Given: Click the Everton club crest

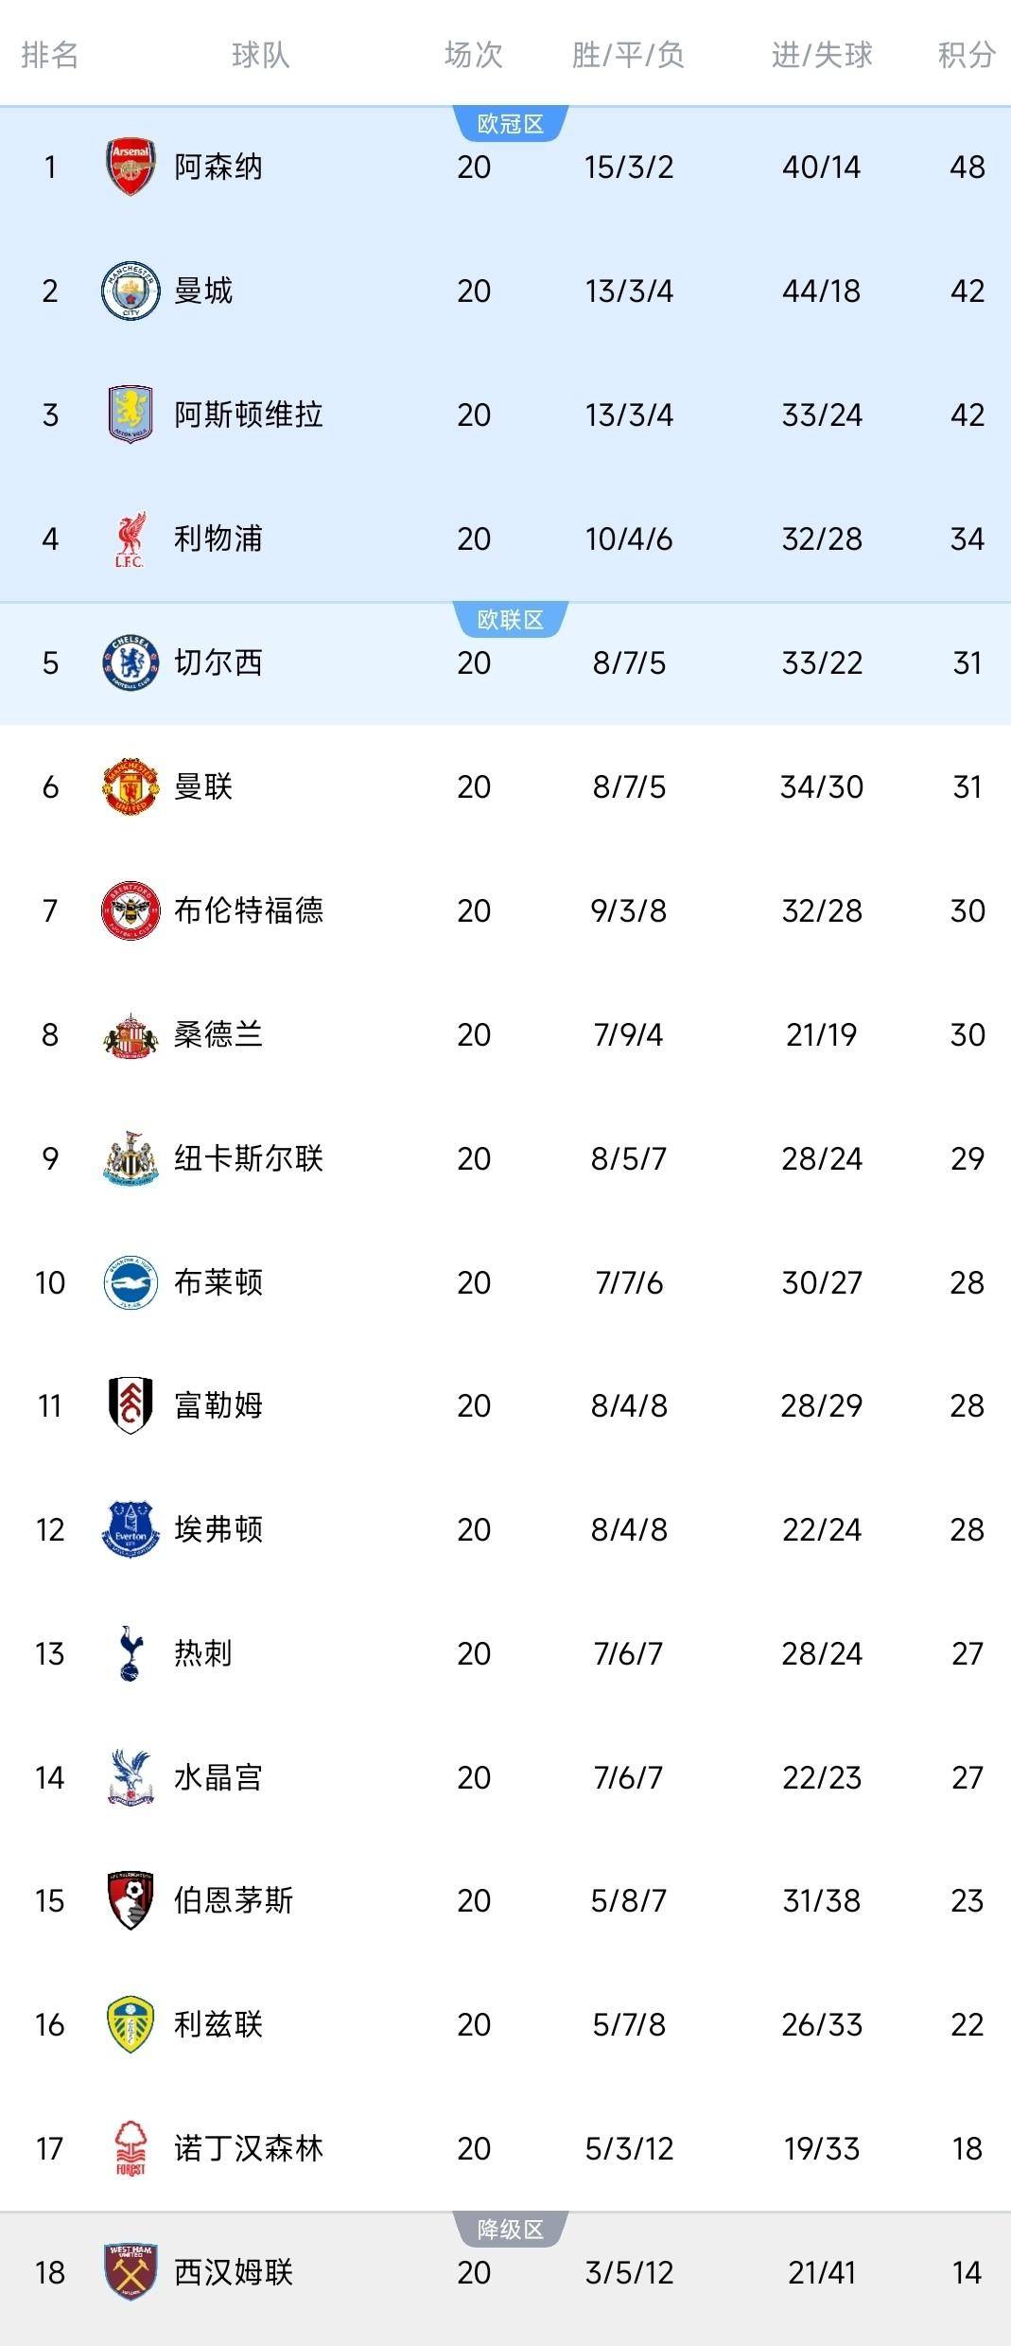Looking at the screenshot, I should pos(131,1529).
